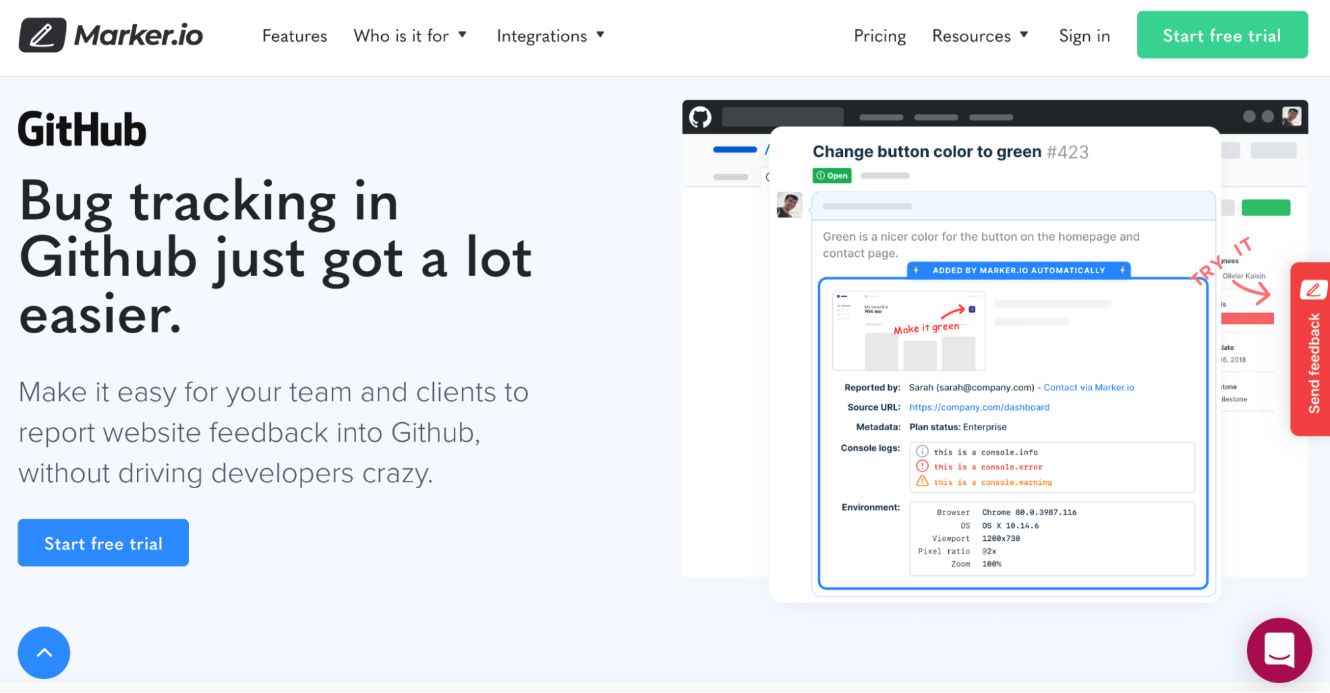
Task: Expand the Resources dropdown menu
Action: (x=979, y=36)
